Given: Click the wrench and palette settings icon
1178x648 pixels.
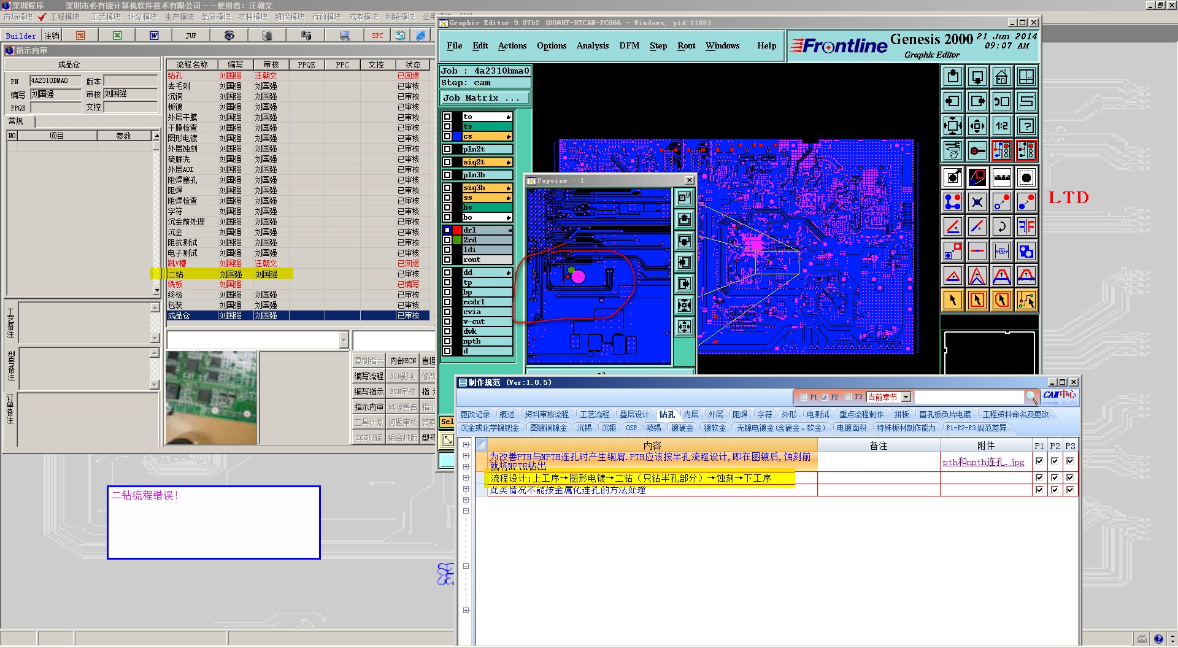Looking at the screenshot, I should [x=953, y=150].
